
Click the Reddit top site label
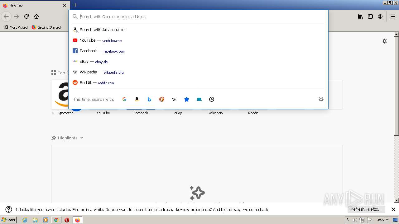coord(253,113)
